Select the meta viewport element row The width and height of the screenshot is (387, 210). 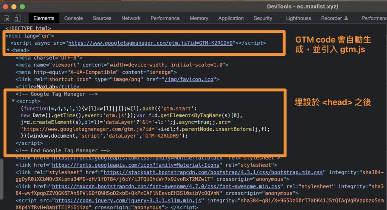point(122,65)
